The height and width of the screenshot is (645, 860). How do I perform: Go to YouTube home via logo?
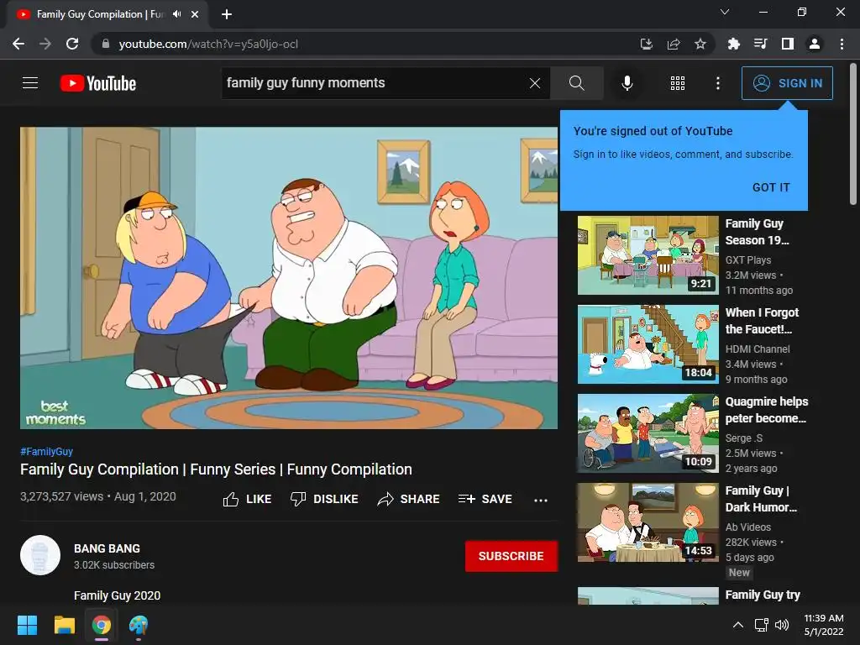coord(98,83)
